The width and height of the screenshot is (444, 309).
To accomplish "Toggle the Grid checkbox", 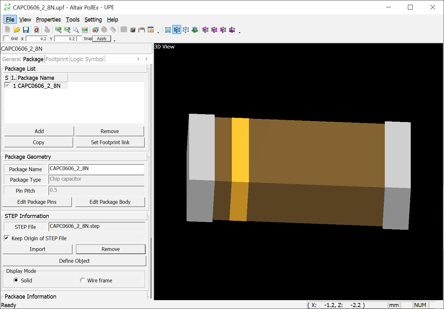I will pyautogui.click(x=6, y=38).
